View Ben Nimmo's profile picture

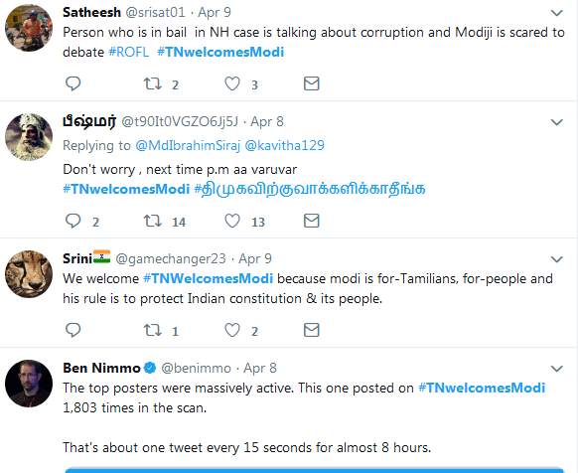[29, 384]
